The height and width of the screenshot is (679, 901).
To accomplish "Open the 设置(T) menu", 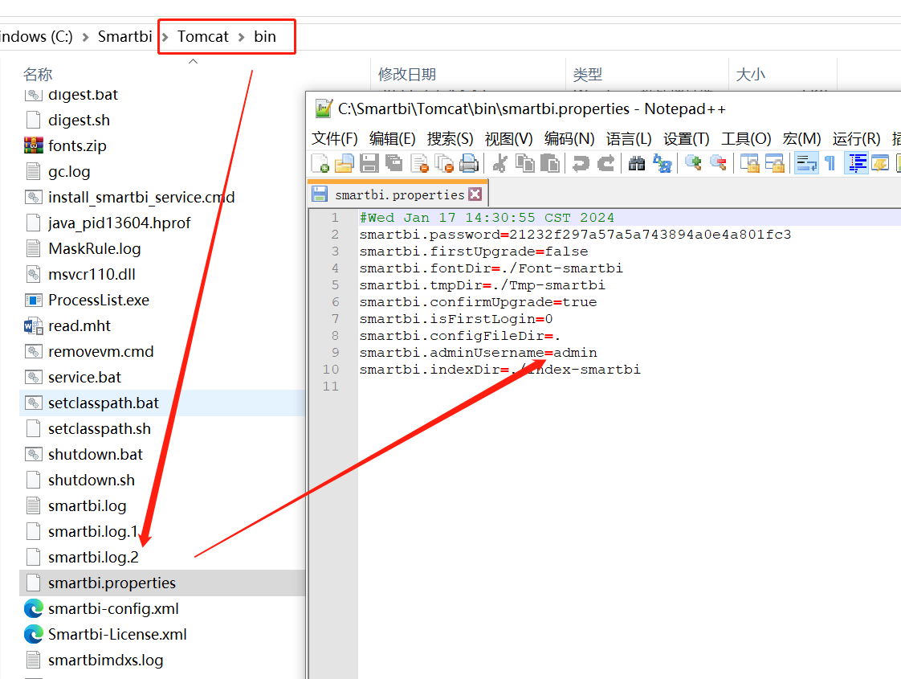I will point(686,138).
